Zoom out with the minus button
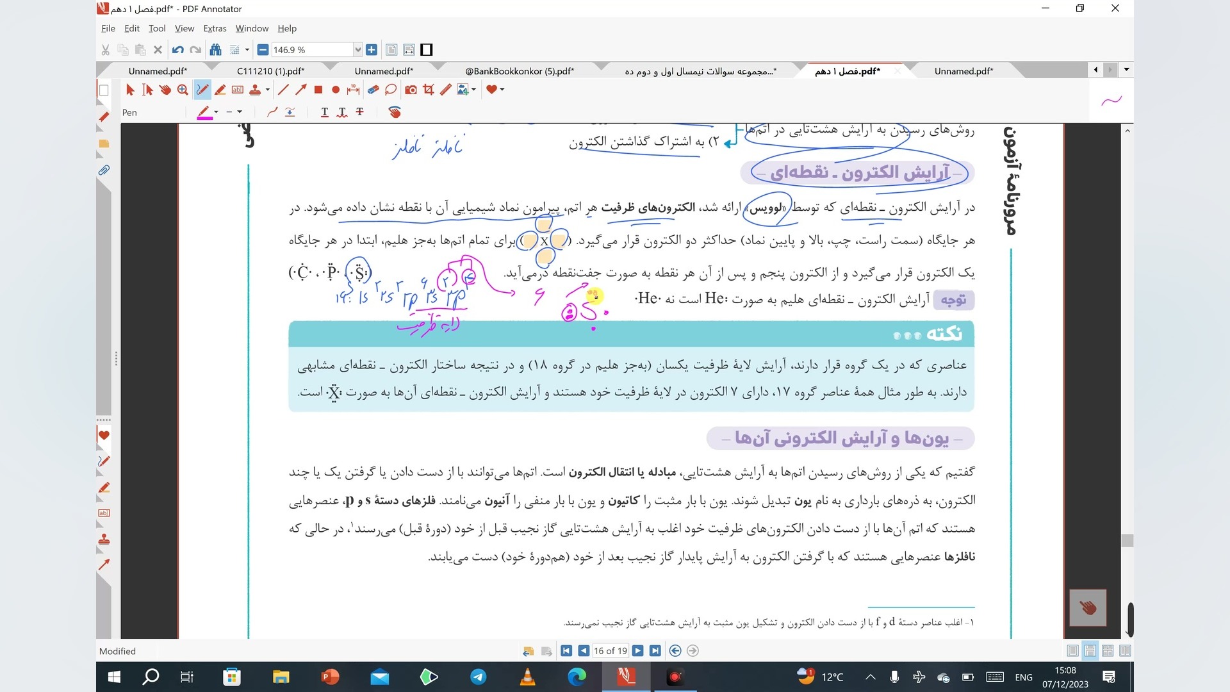The image size is (1230, 692). click(x=263, y=50)
